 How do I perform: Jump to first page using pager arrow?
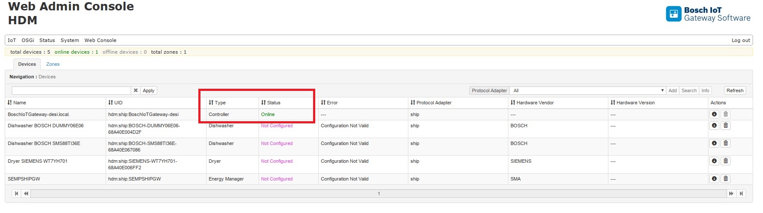[16, 194]
